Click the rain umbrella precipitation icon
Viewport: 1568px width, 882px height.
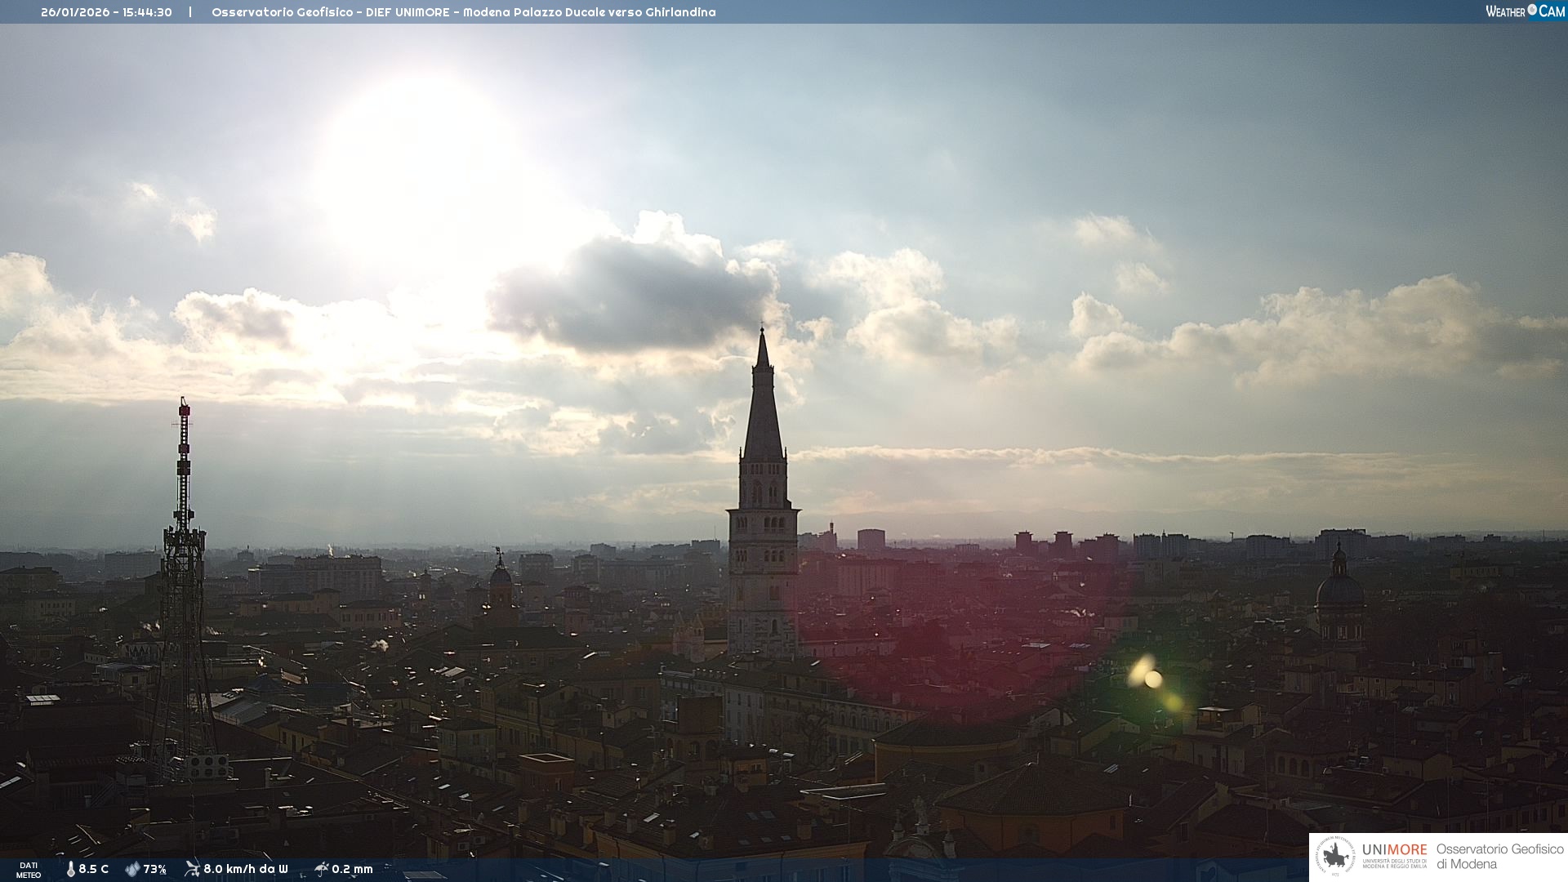click(x=321, y=868)
